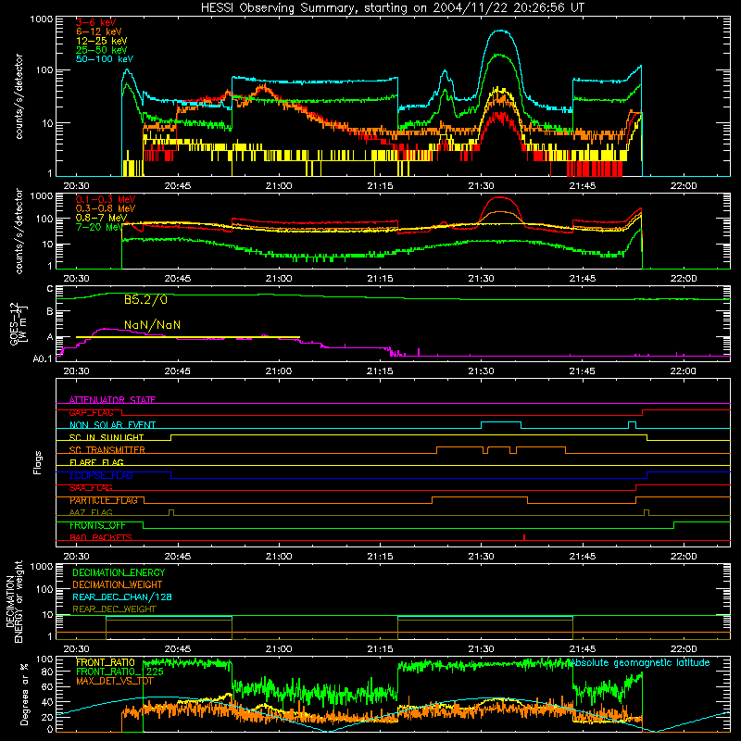Select the A47_FLAG label
The height and width of the screenshot is (741, 741).
(x=91, y=513)
